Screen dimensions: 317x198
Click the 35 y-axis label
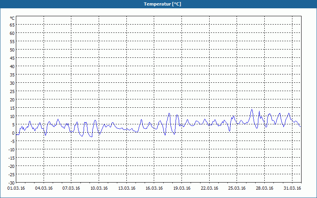click(12, 75)
